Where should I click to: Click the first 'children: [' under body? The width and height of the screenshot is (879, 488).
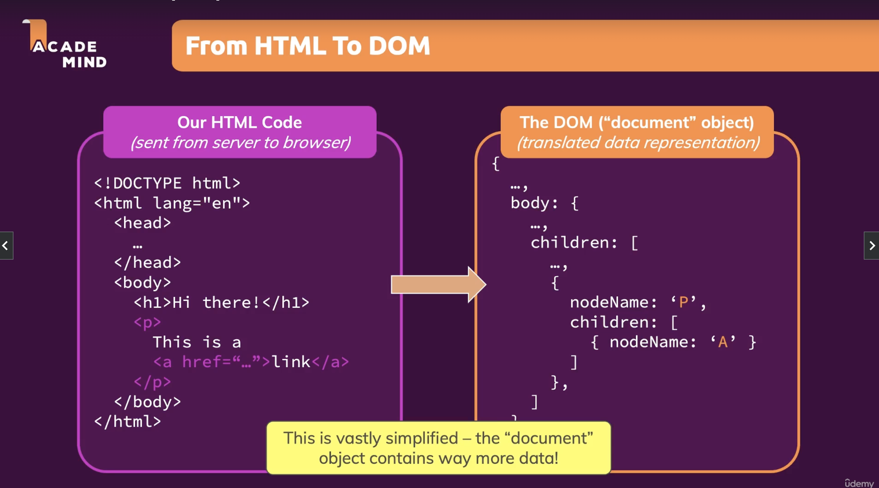(x=584, y=243)
